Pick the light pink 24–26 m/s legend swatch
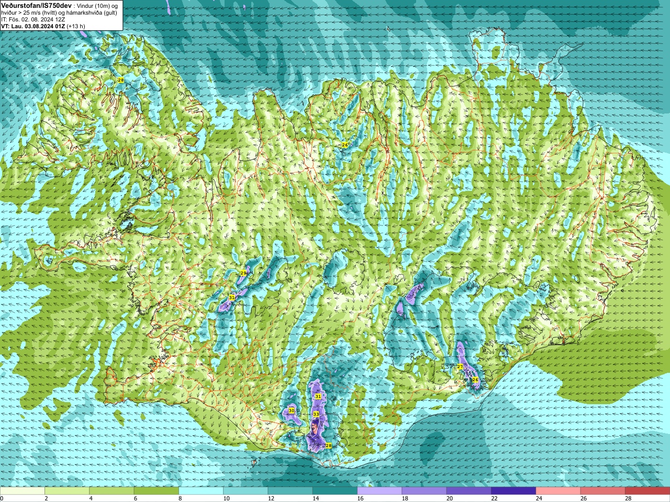 pyautogui.click(x=559, y=491)
